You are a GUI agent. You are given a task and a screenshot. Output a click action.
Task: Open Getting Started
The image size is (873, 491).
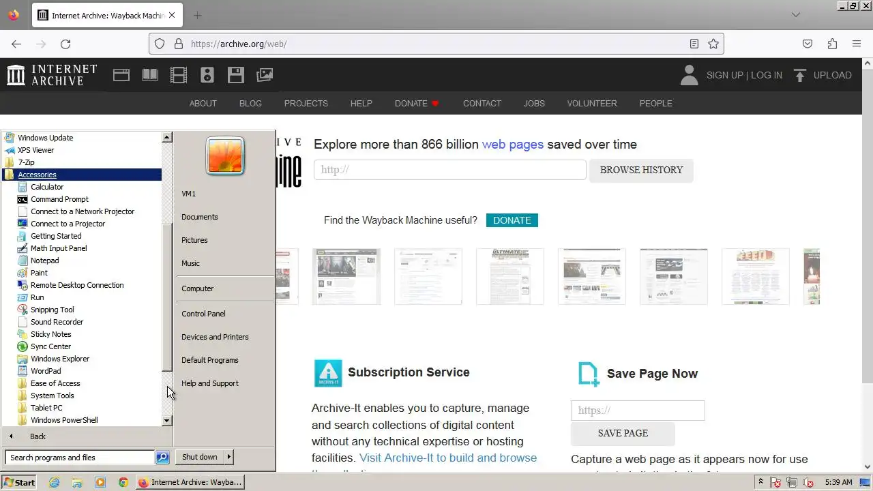pyautogui.click(x=55, y=236)
